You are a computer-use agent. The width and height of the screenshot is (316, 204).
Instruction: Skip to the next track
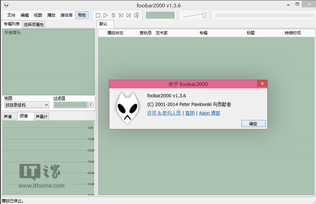(129, 15)
